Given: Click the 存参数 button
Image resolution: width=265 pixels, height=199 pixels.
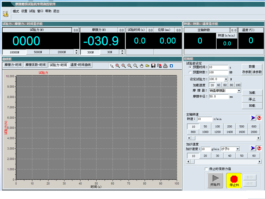Looking at the screenshot, I should coord(247,72).
